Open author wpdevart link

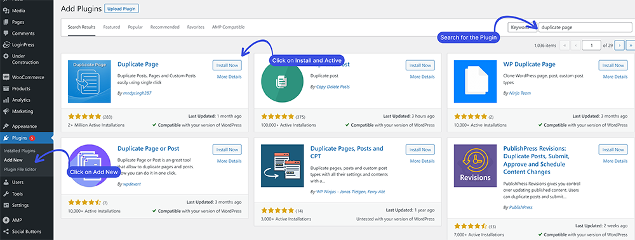(132, 184)
